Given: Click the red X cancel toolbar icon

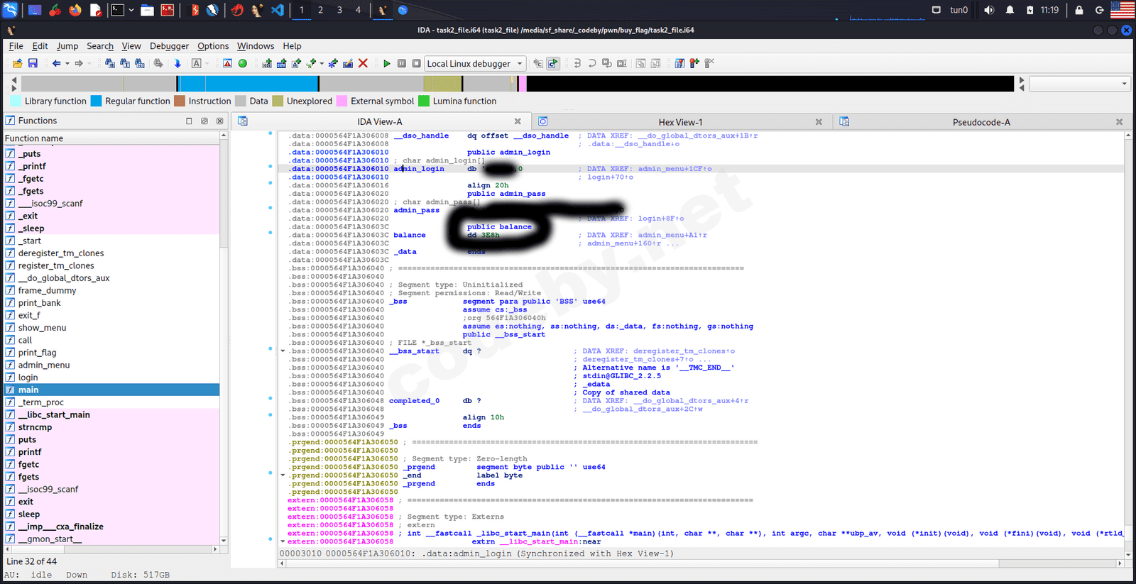Looking at the screenshot, I should (363, 64).
